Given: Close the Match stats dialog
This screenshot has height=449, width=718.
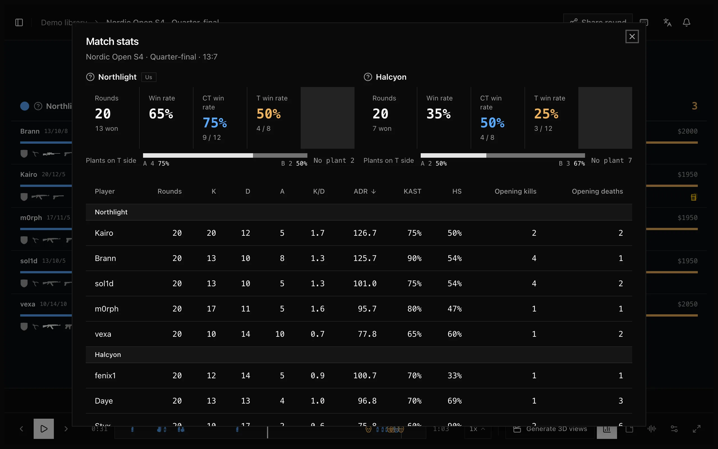Looking at the screenshot, I should pyautogui.click(x=632, y=36).
